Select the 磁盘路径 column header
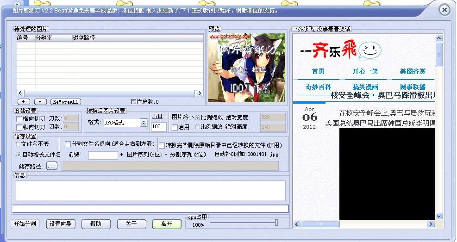The image size is (457, 242). coord(138,38)
